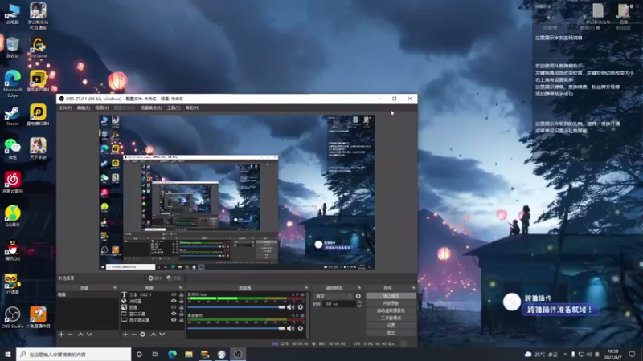The image size is (643, 361).
Task: Toggle visibility of the 显示器采集 source
Action: (x=174, y=320)
